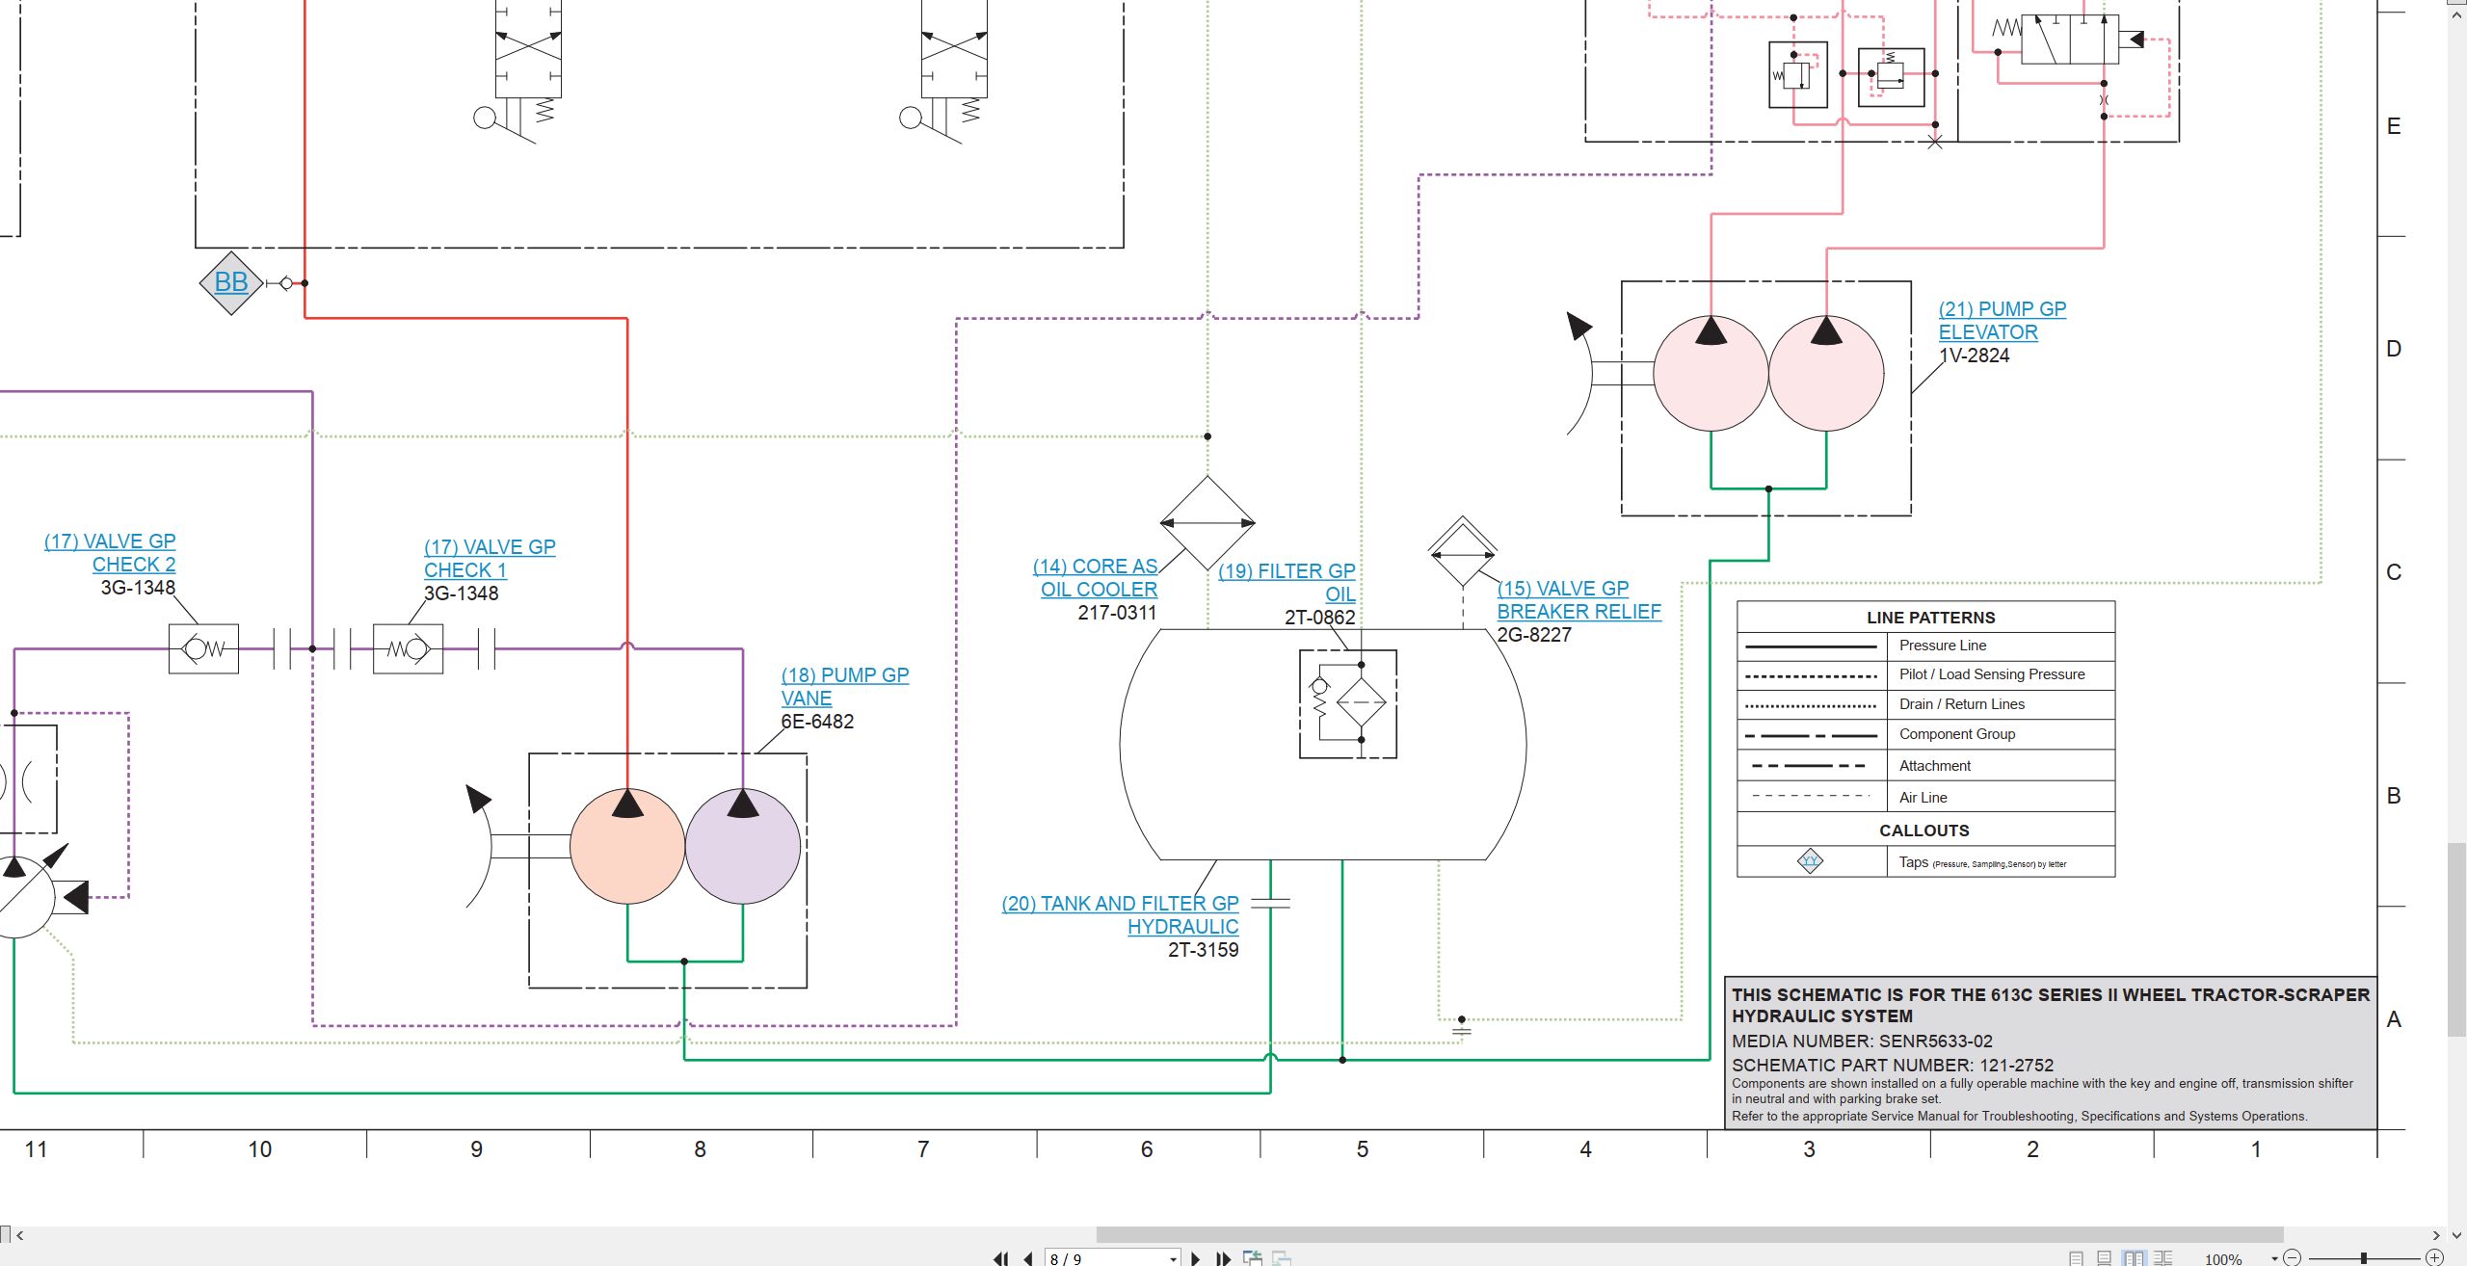Click the BB tap callout link
This screenshot has width=2467, height=1266.
tap(230, 282)
